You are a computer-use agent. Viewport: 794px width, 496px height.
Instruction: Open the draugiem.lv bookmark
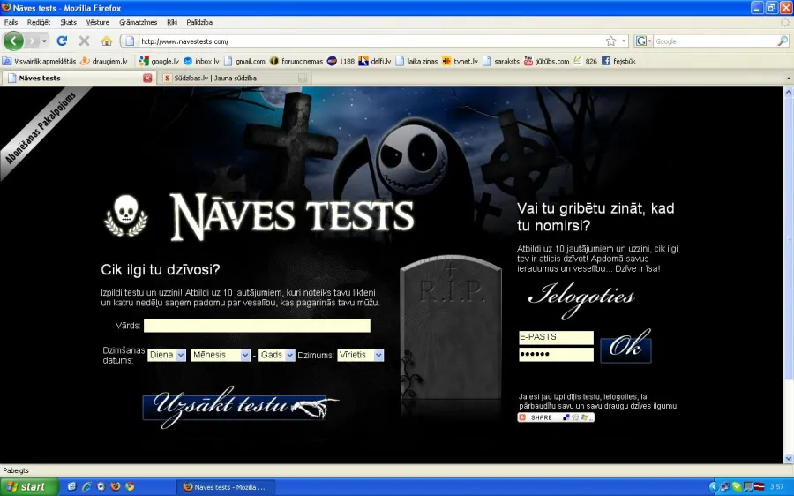coord(104,61)
